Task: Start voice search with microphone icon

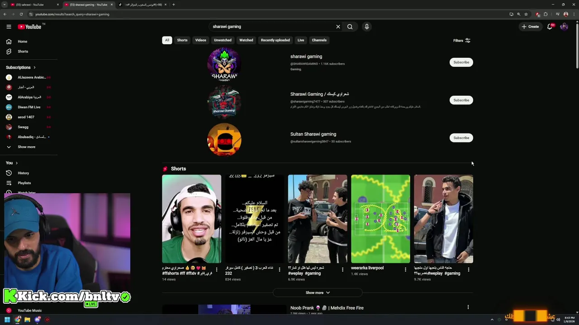Action: click(367, 27)
